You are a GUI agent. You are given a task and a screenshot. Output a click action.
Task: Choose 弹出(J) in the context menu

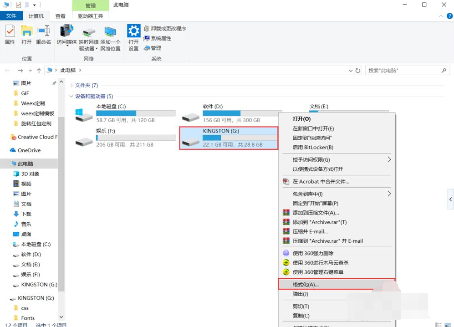(x=301, y=294)
